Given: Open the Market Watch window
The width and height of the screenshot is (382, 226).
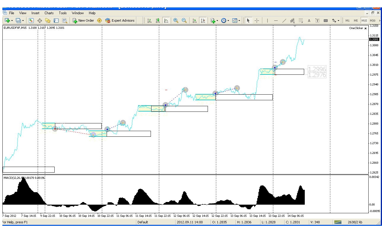Looking at the screenshot, I should 31,20.
